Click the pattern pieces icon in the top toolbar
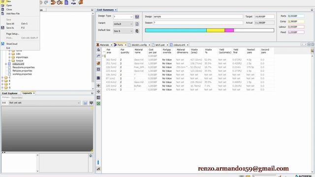This screenshot has width=315, height=177. (60, 2)
